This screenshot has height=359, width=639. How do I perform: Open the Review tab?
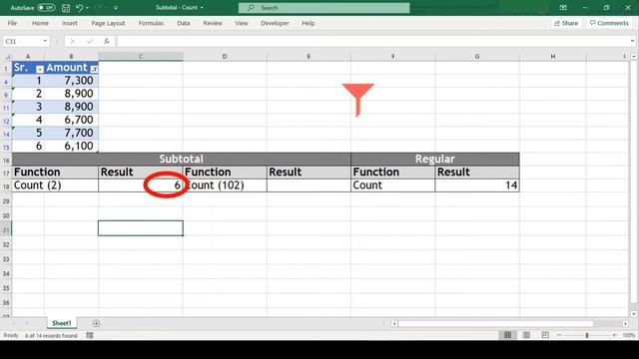point(213,23)
